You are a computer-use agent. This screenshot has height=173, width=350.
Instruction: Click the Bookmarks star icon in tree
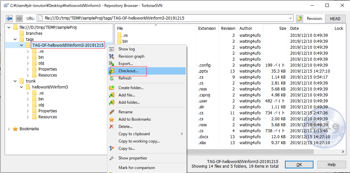15,129
